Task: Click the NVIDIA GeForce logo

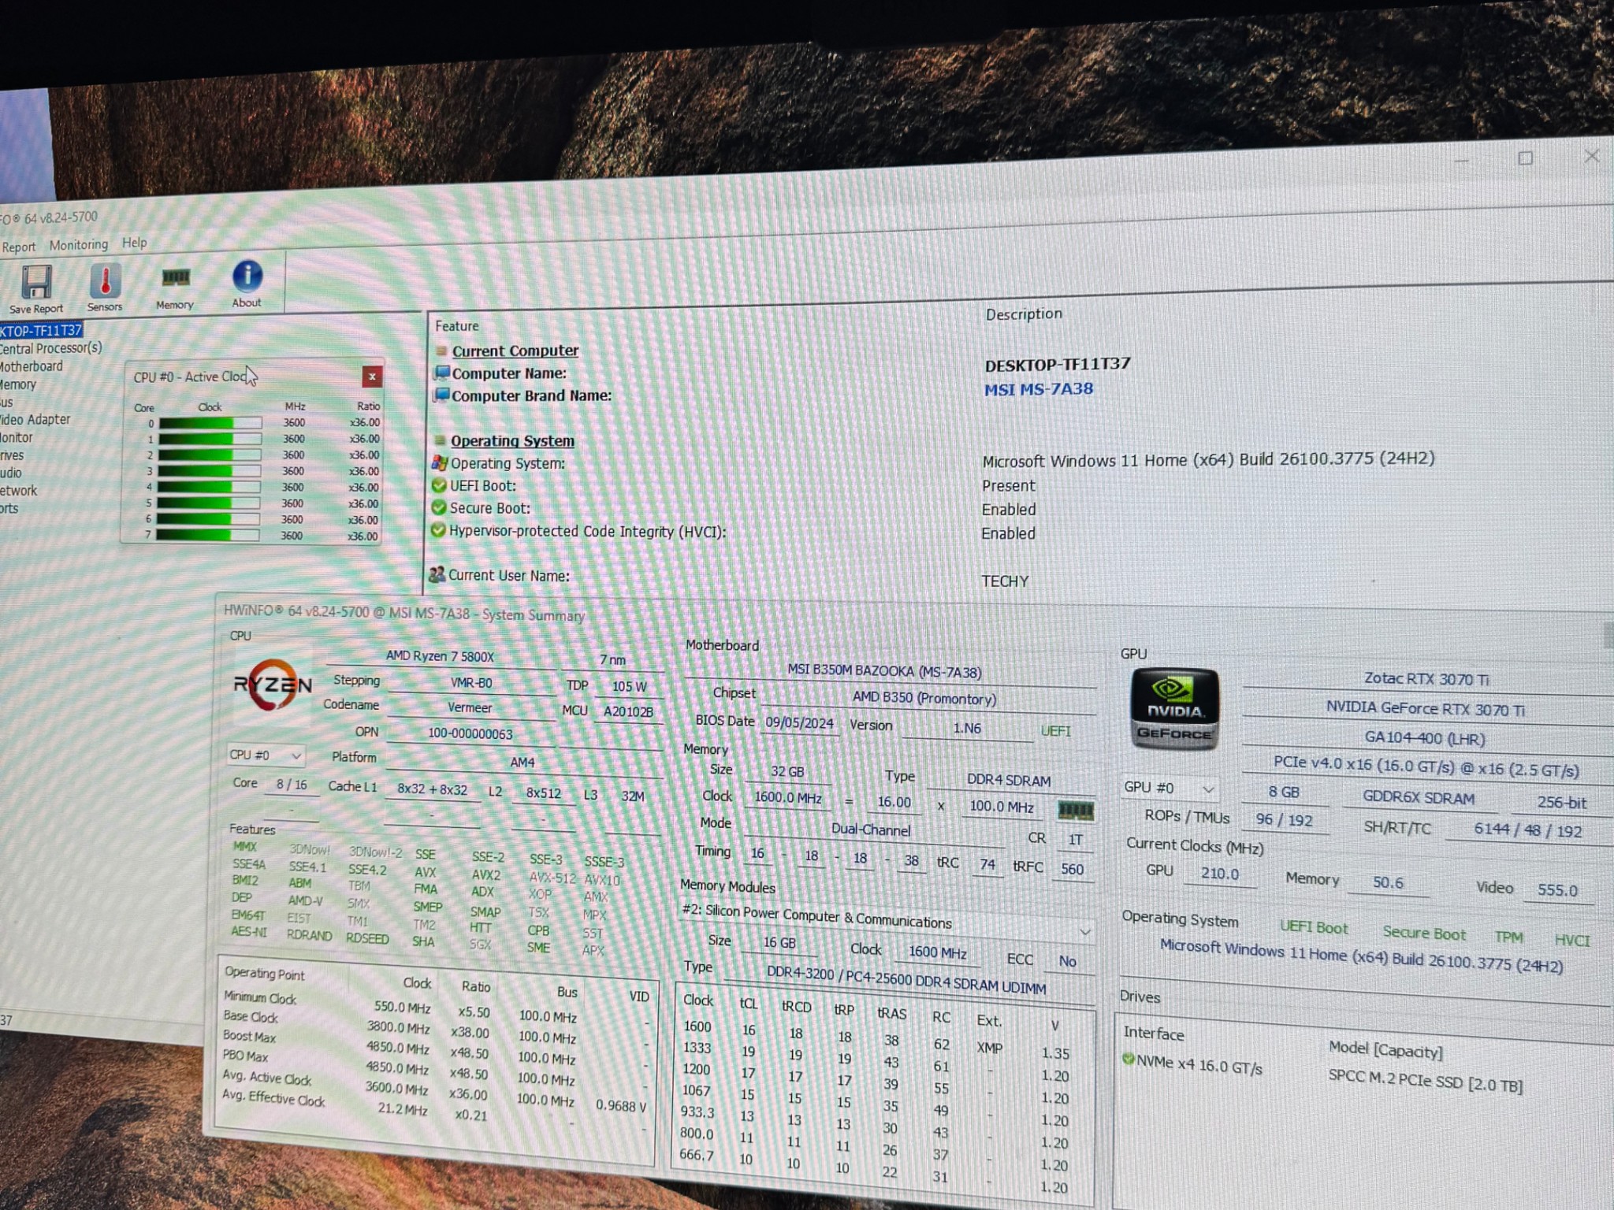Action: [x=1174, y=708]
